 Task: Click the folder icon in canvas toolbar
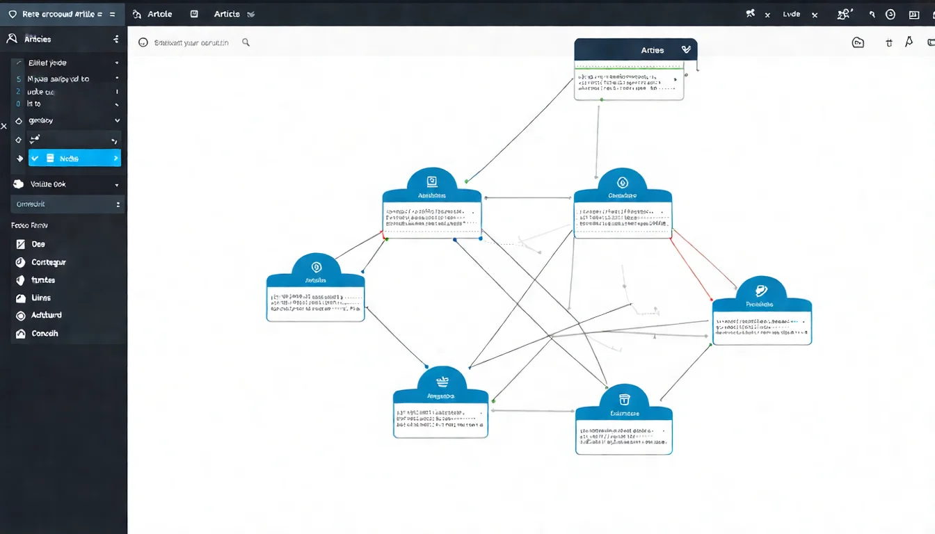coord(858,42)
